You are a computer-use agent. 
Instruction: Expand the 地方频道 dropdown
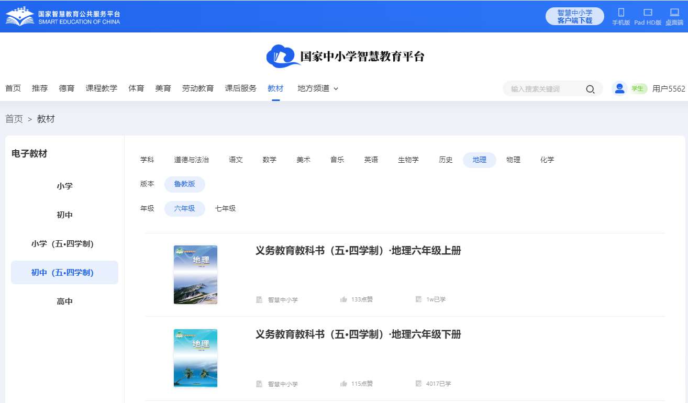318,88
